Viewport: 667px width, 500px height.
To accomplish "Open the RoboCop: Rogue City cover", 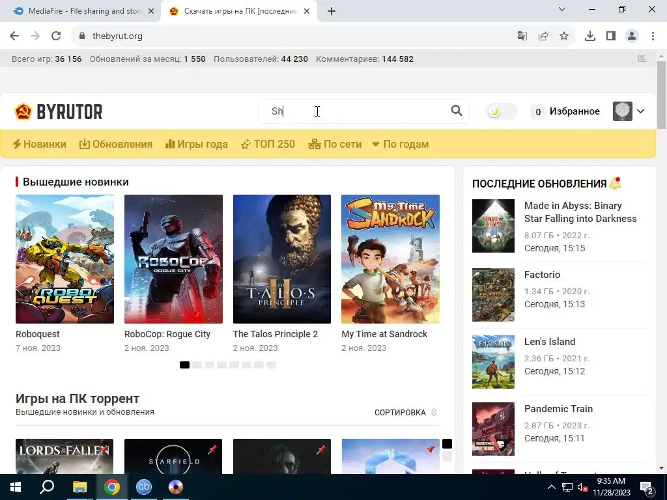I will click(173, 259).
